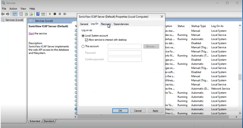Open the Action menu

[13, 9]
